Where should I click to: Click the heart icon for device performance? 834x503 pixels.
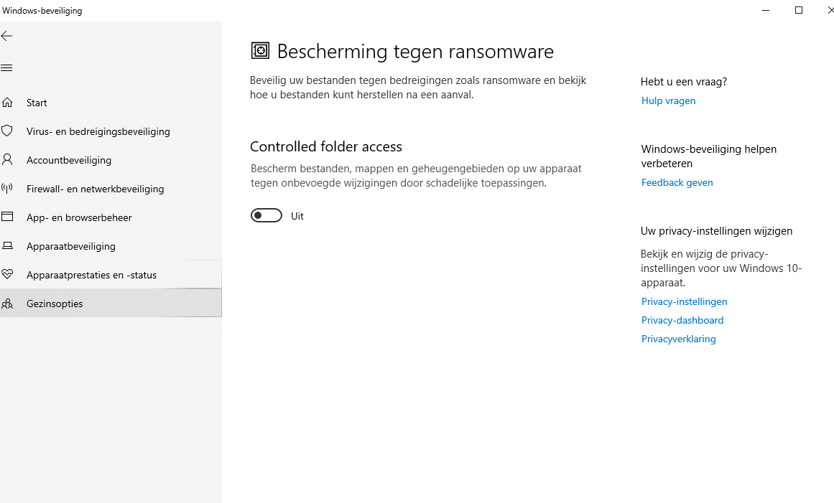tap(7, 275)
